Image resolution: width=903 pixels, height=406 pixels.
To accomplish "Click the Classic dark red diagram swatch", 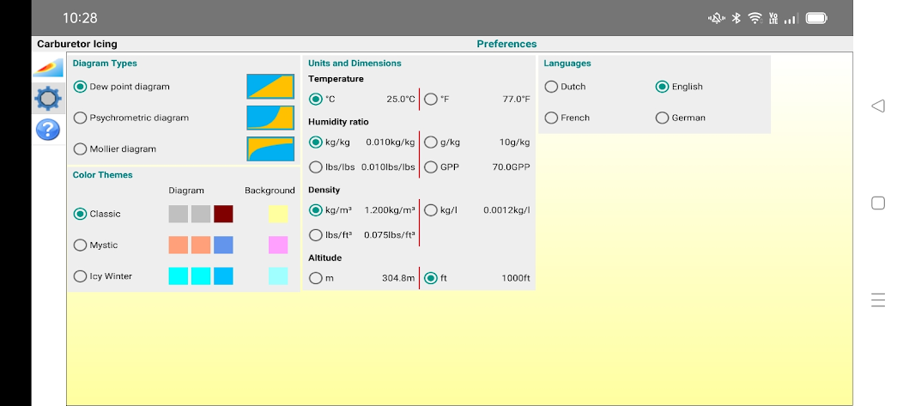I will (223, 214).
